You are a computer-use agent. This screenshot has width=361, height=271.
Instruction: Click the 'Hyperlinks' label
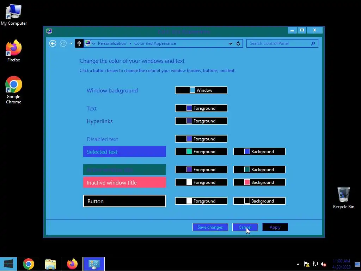(x=100, y=121)
